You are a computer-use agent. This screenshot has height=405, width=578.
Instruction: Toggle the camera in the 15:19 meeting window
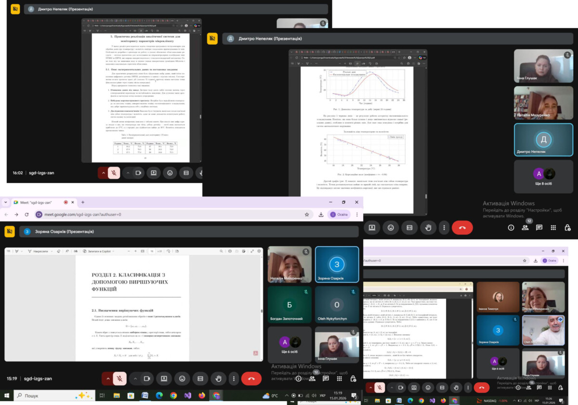click(146, 379)
